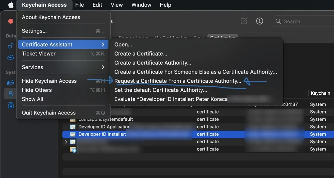Click the search magnifier icon
Image resolution: width=334 pixels, height=178 pixels.
click(x=278, y=21)
